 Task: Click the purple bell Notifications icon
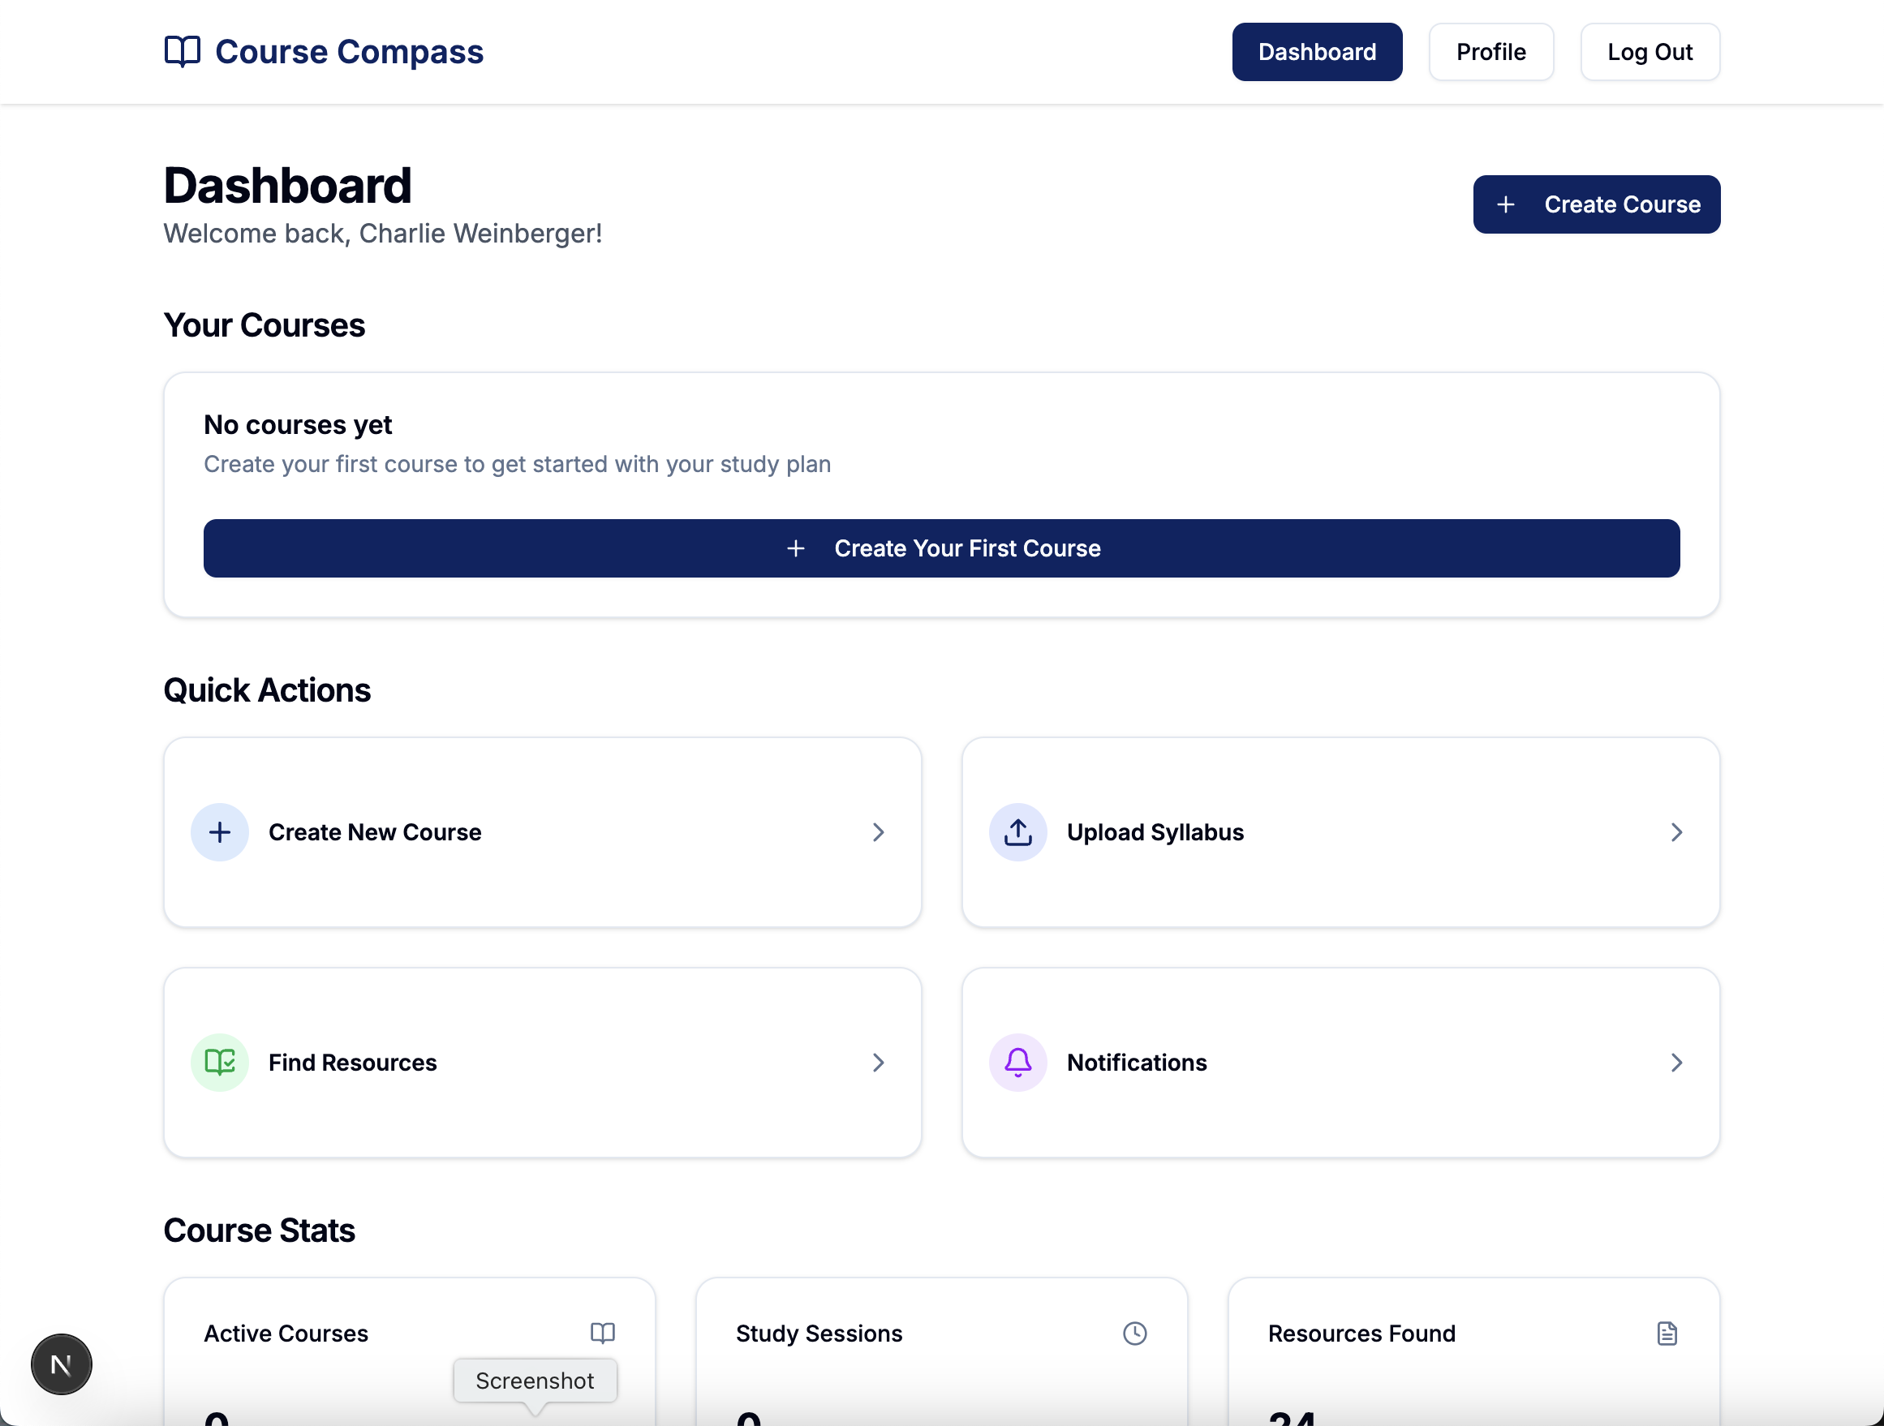1017,1062
